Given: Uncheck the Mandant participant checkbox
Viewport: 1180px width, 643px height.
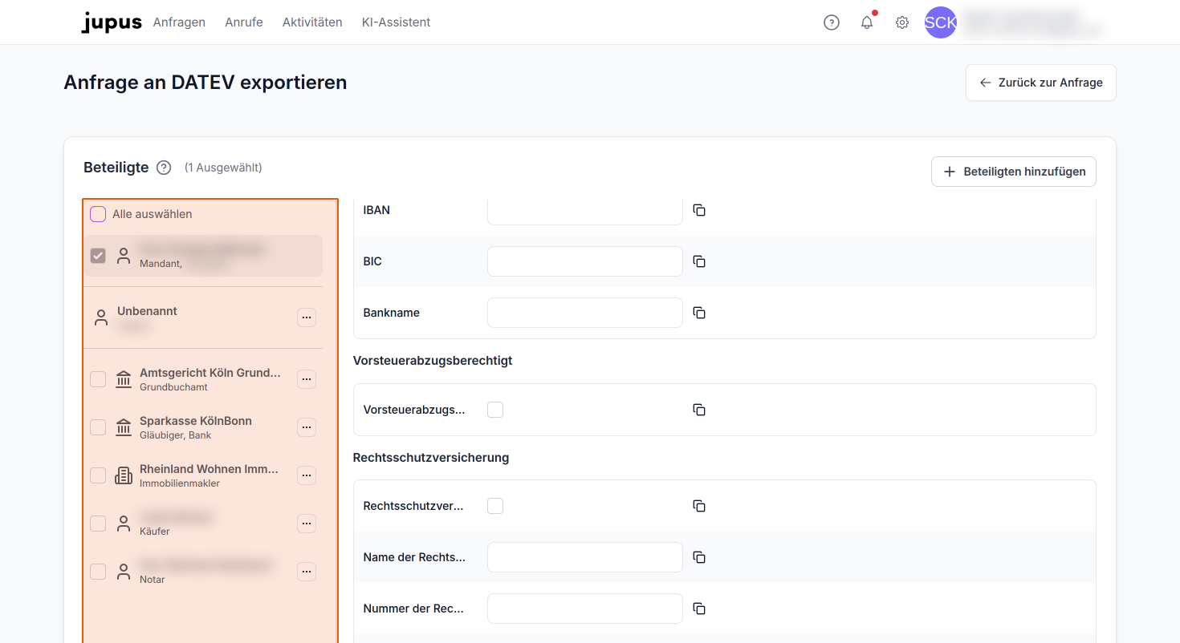Looking at the screenshot, I should [x=98, y=256].
